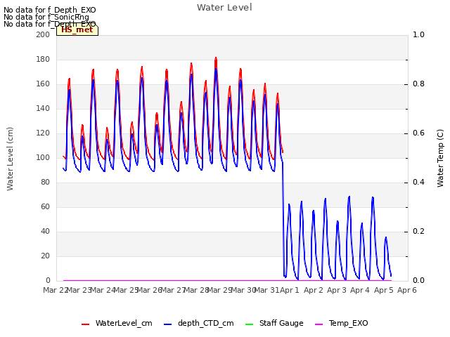Screen dimensions: 450x337
Task: Click the Water Level chart title
Action: click(x=224, y=8)
